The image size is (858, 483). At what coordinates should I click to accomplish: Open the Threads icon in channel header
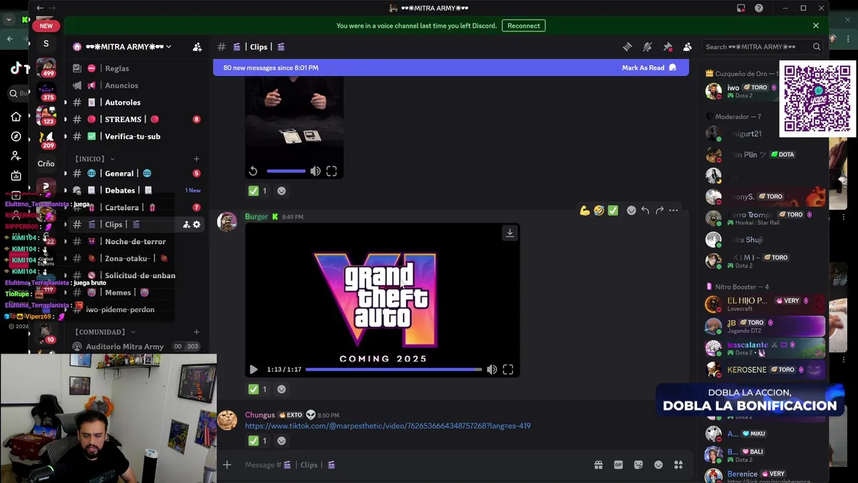pyautogui.click(x=627, y=47)
